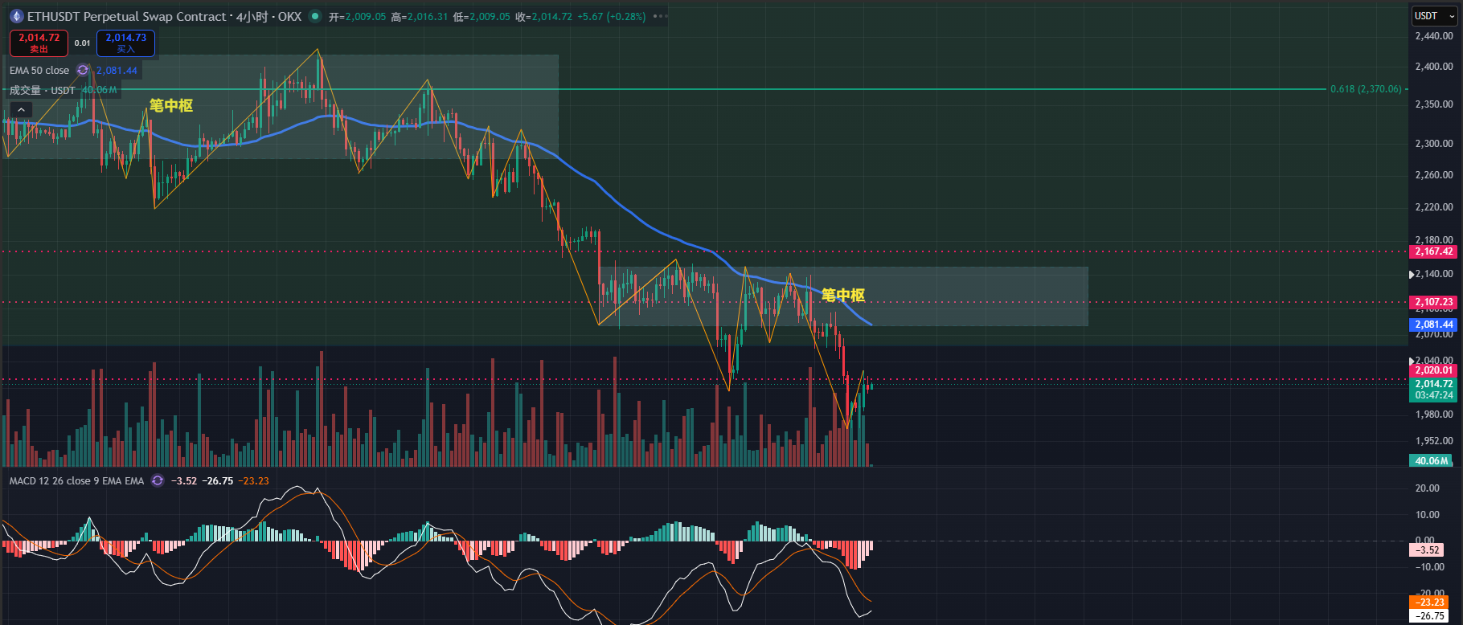The height and width of the screenshot is (625, 1463).
Task: Click the OKX exchange label in the title
Action: pos(289,16)
